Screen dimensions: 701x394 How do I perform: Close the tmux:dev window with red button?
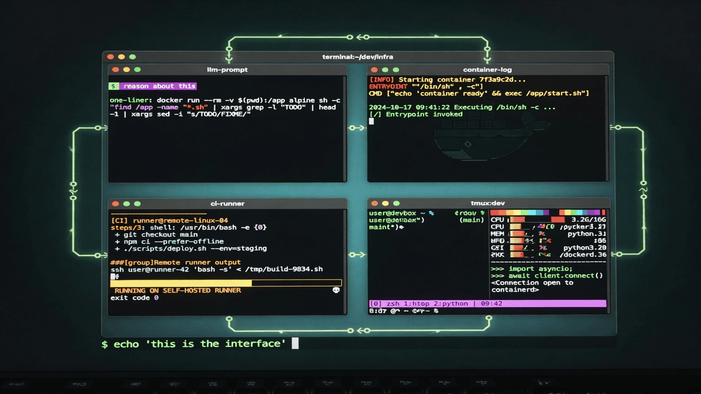tap(374, 203)
